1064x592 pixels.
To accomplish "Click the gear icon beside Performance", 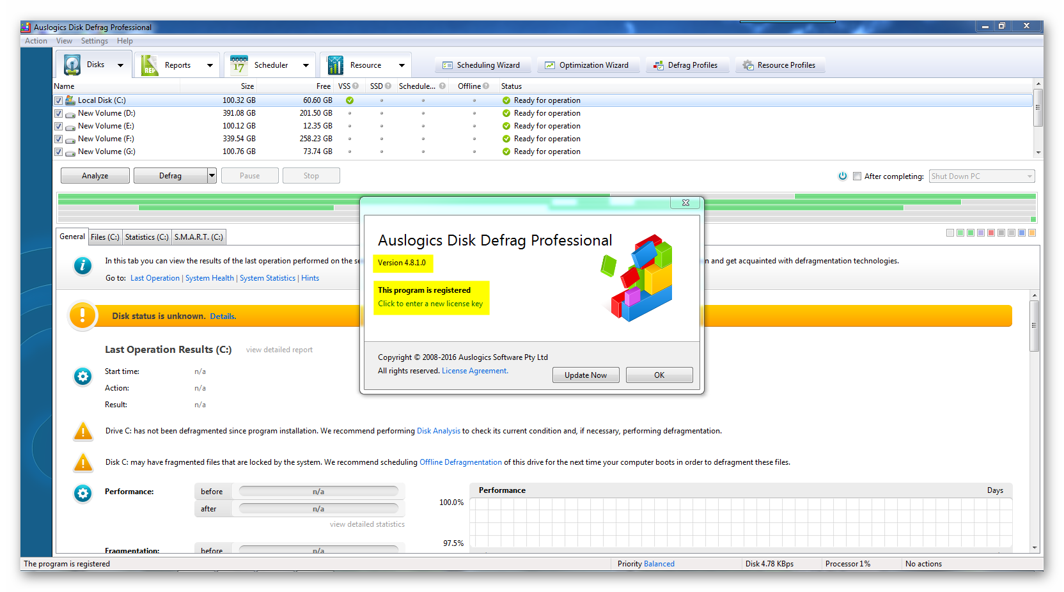I will click(x=82, y=494).
